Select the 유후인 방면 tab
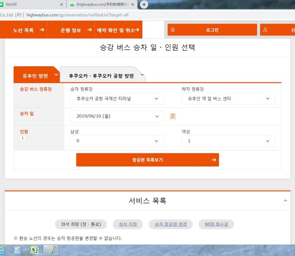 (x=37, y=75)
